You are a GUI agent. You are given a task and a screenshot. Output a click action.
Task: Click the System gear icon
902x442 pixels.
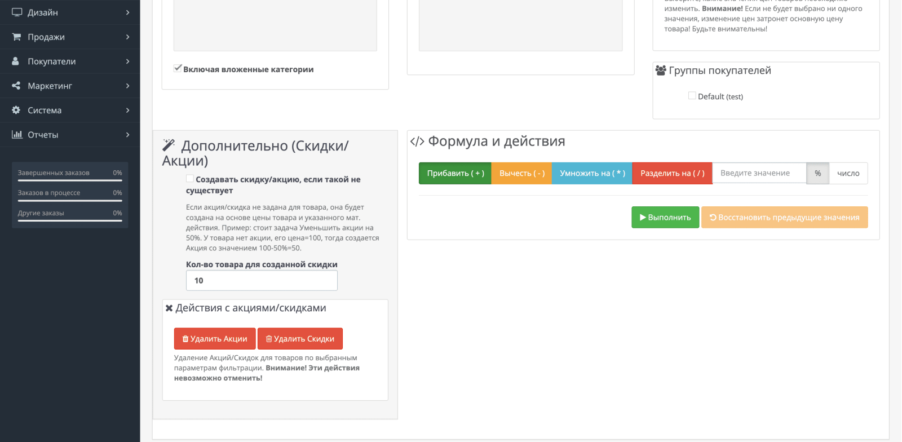16,110
